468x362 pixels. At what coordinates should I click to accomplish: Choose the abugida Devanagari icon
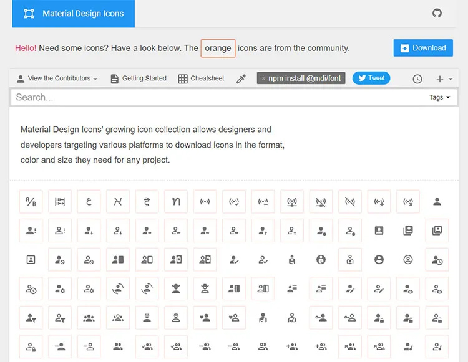147,201
